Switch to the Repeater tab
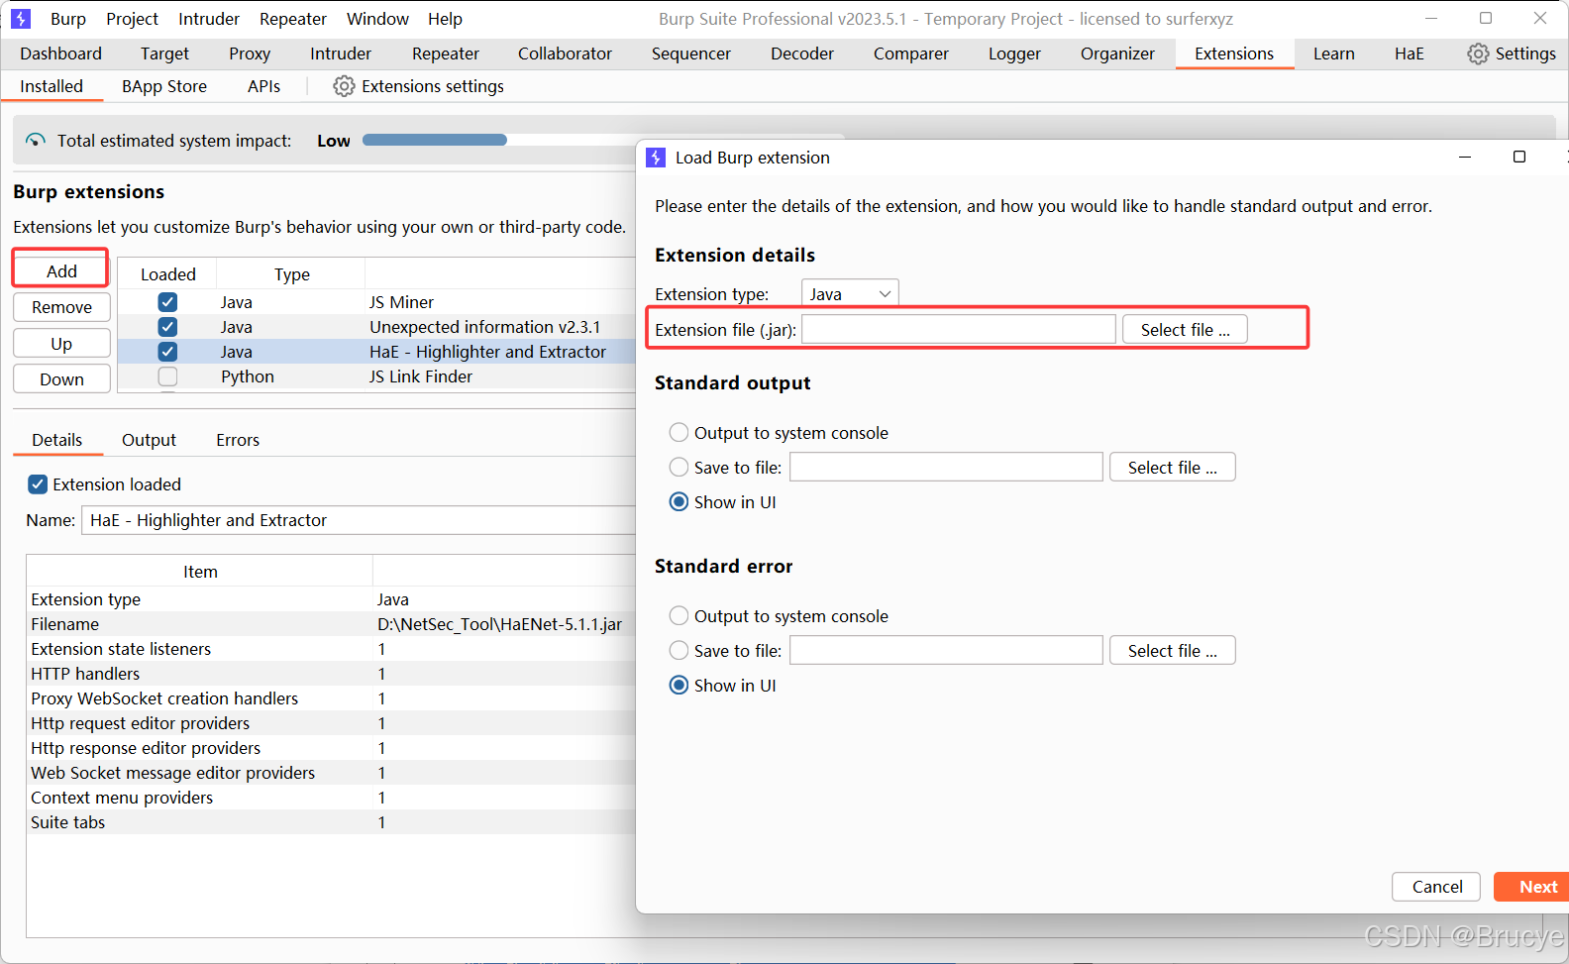The width and height of the screenshot is (1569, 964). coord(446,54)
